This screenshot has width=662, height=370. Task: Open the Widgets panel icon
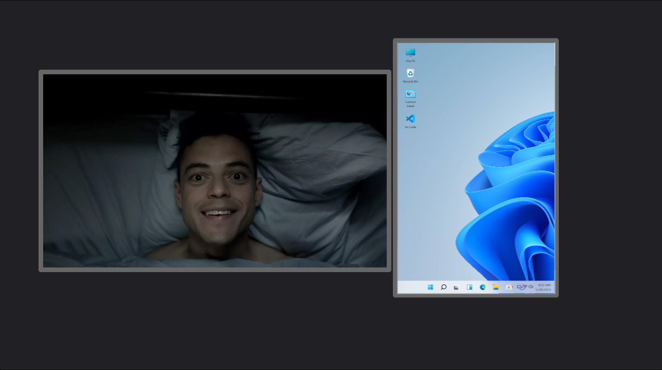(469, 287)
